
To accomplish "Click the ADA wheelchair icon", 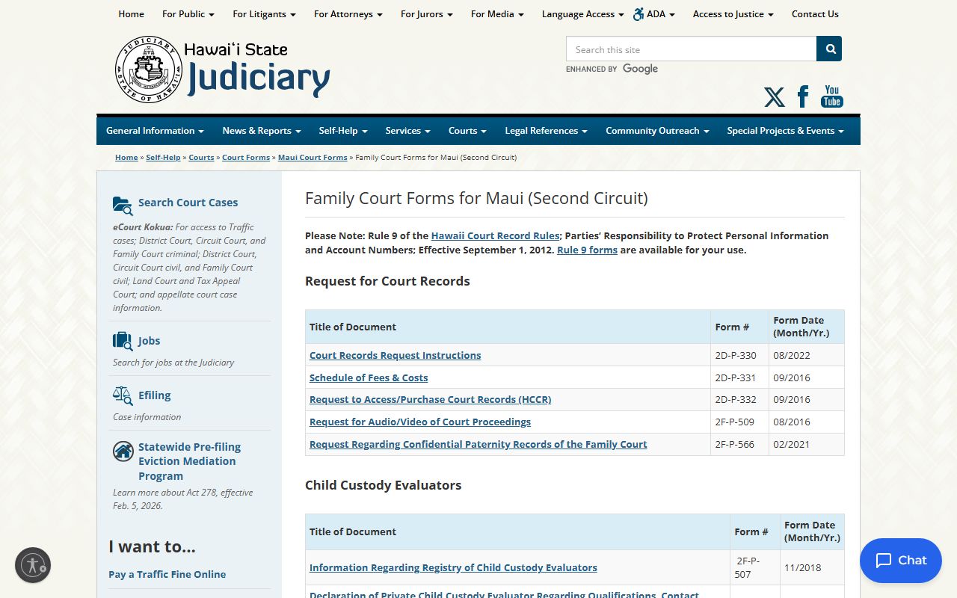I will [x=638, y=13].
